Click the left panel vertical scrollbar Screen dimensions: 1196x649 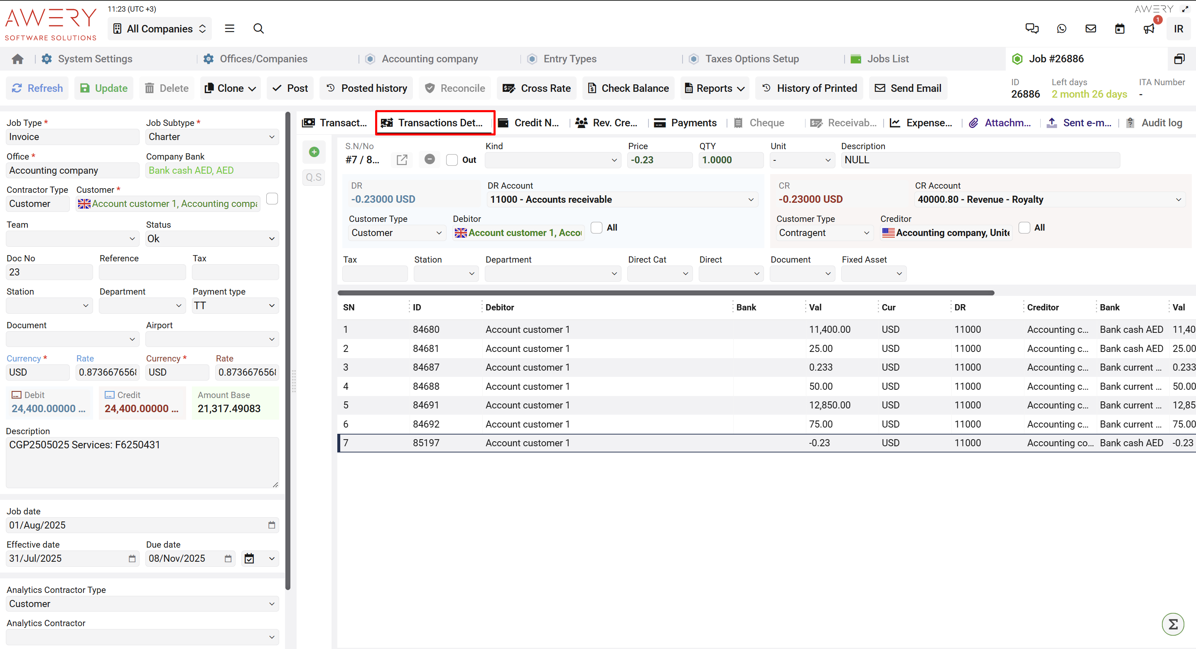[288, 351]
